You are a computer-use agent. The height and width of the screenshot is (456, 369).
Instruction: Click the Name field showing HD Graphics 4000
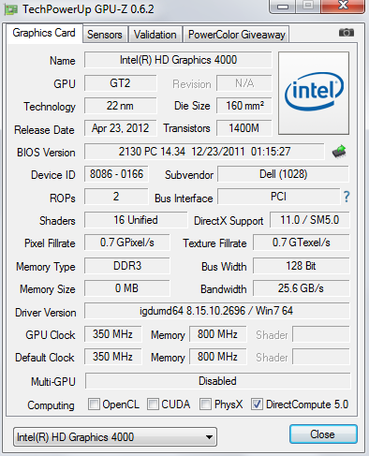pos(178,60)
